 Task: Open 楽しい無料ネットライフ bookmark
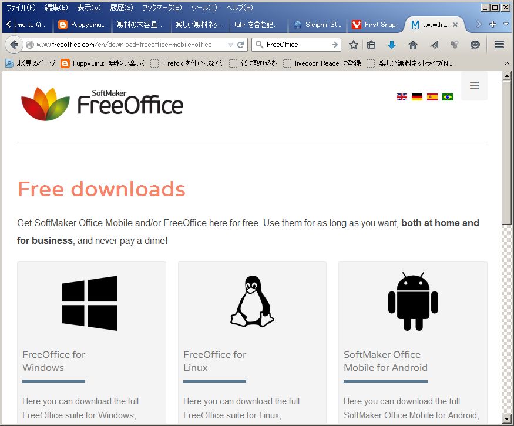[x=409, y=63]
